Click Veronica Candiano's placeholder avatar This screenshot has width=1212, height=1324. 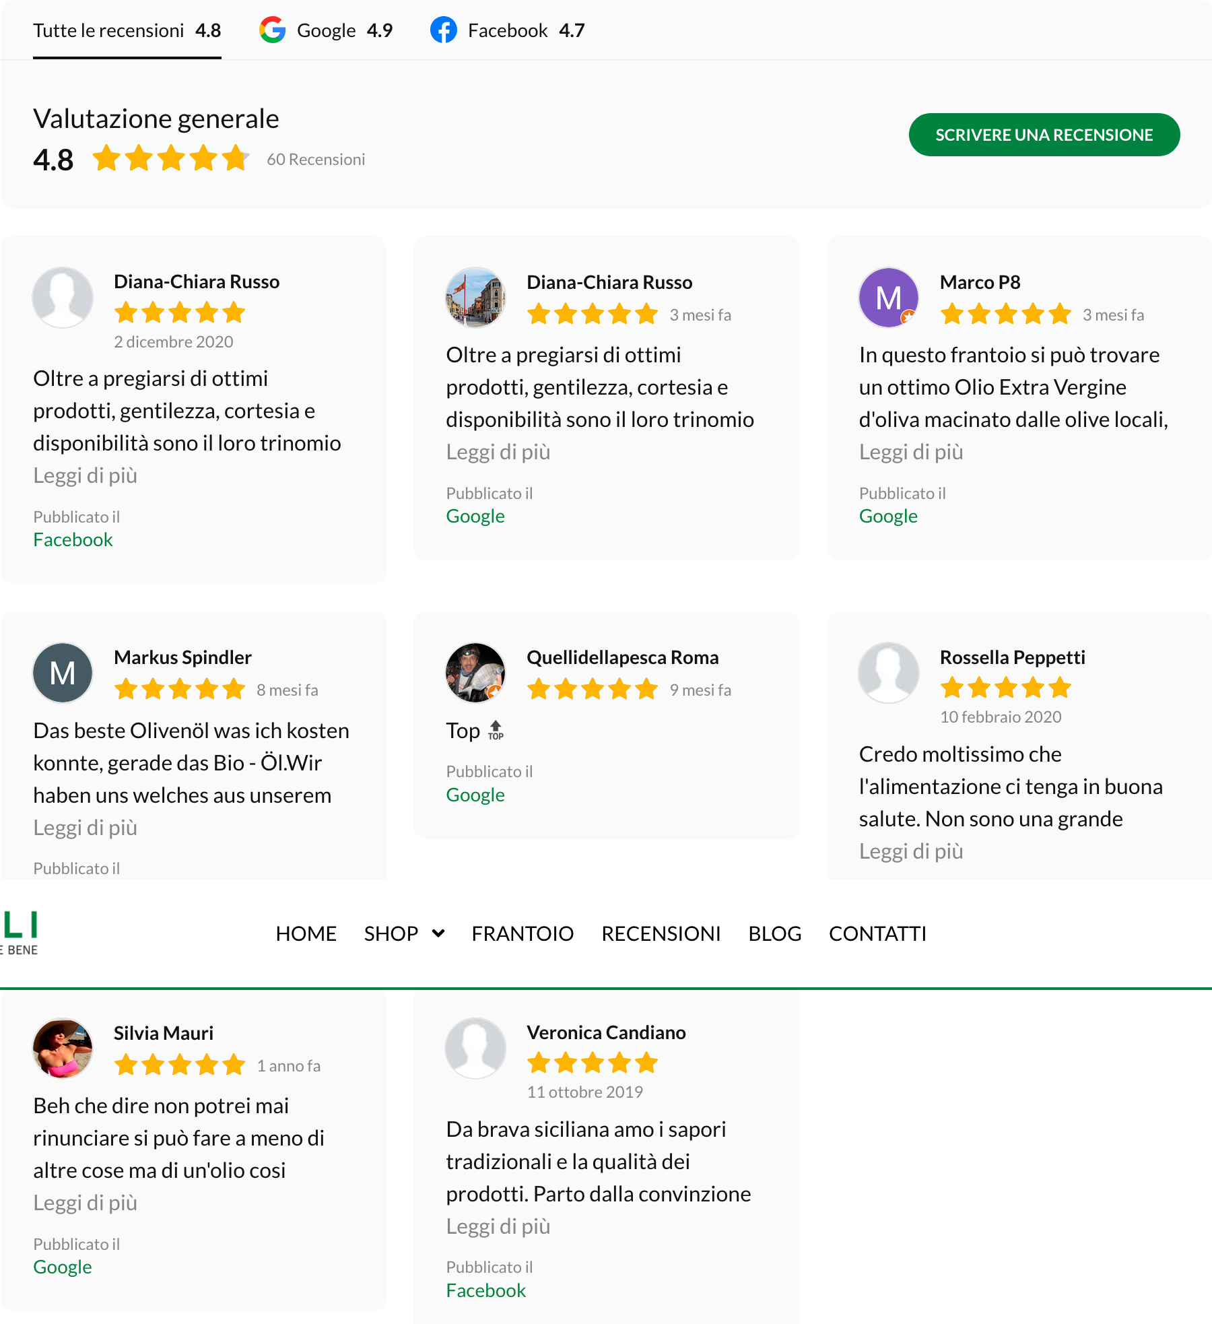(475, 1048)
